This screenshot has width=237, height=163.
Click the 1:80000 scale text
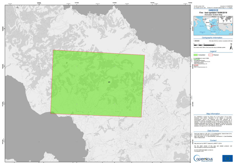pos(196,41)
